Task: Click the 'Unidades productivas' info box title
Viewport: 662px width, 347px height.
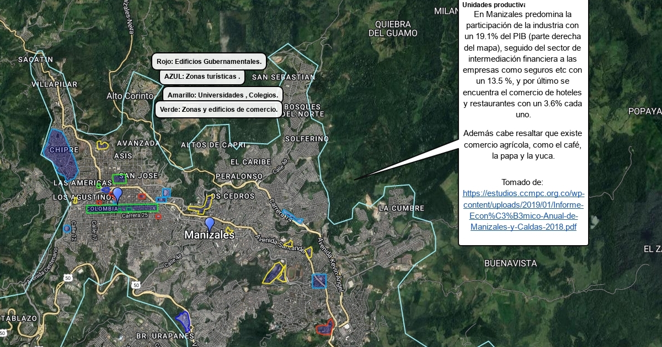Action: coord(494,5)
